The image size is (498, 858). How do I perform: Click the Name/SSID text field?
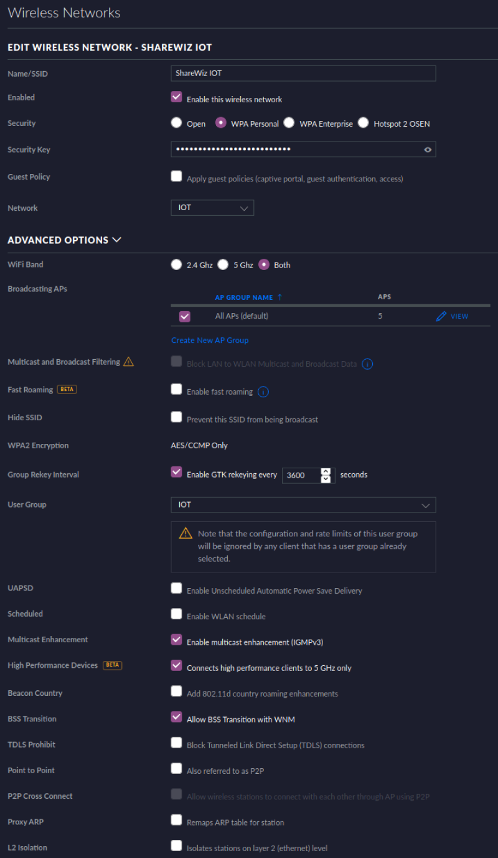(x=303, y=73)
